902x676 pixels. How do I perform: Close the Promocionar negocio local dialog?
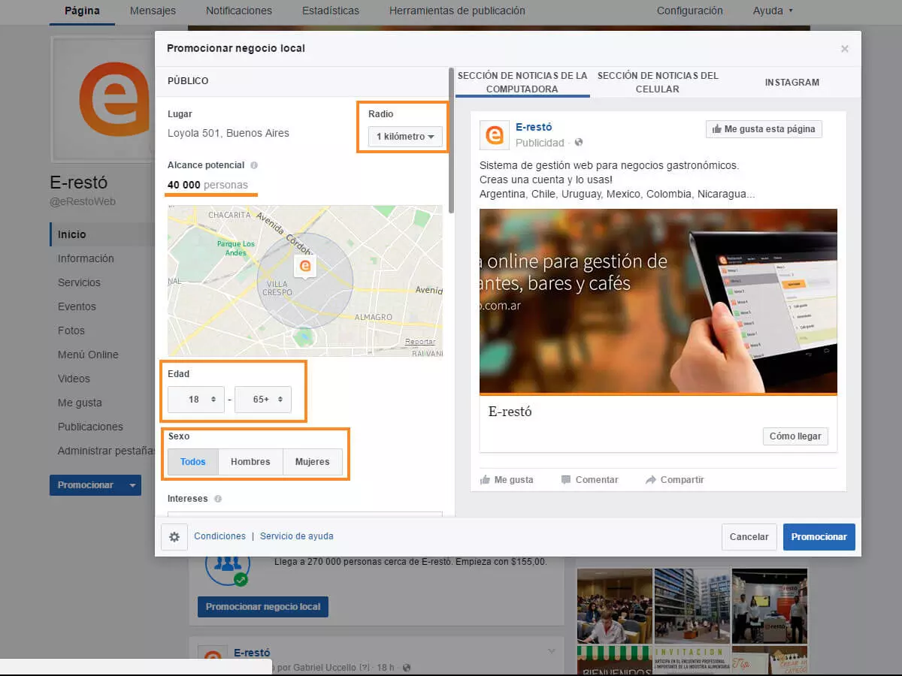coord(845,49)
